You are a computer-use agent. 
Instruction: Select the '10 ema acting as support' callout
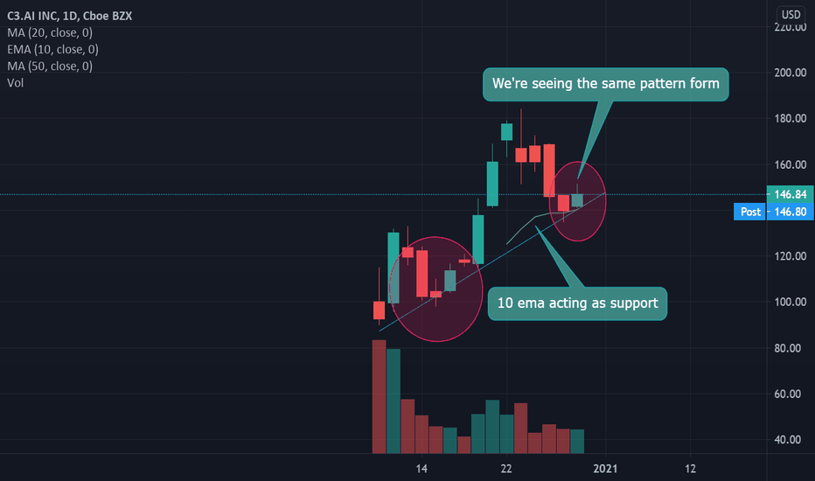pyautogui.click(x=577, y=303)
